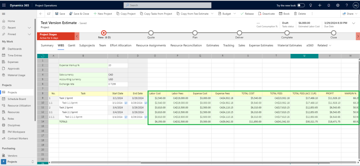The image size is (360, 166).
Task: Expand the Pinned section
Action: click(29, 34)
